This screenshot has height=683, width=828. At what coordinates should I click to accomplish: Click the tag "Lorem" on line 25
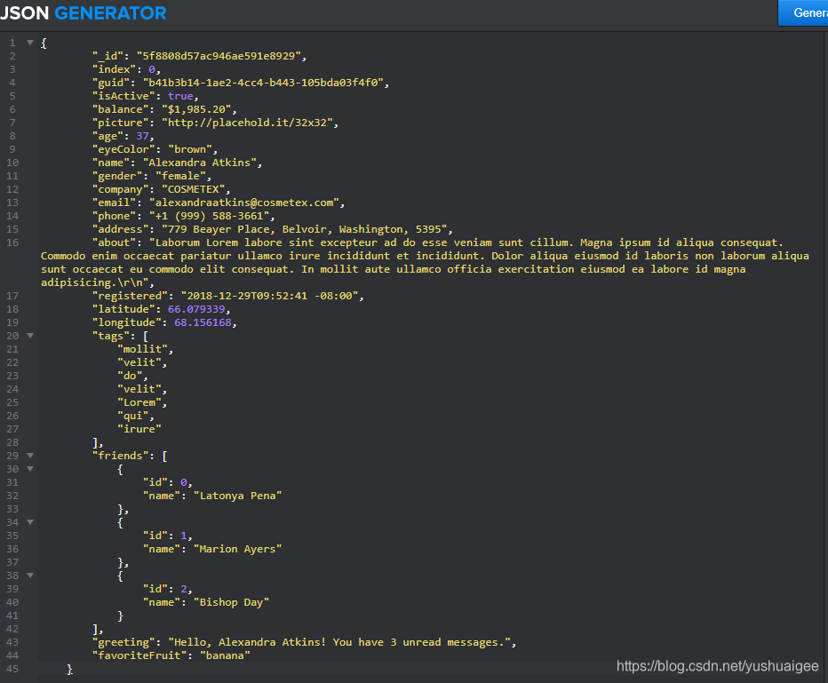tap(139, 402)
